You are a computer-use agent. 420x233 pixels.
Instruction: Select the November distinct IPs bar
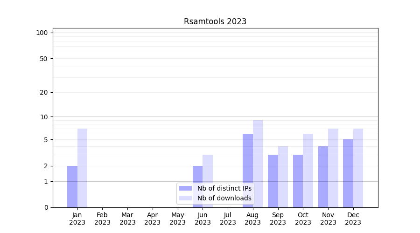tap(323, 177)
